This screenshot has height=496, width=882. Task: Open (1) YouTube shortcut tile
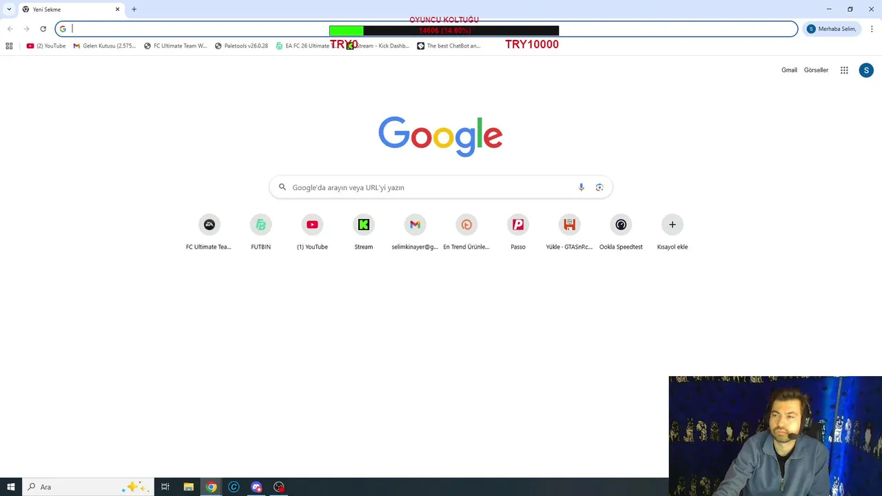point(312,232)
